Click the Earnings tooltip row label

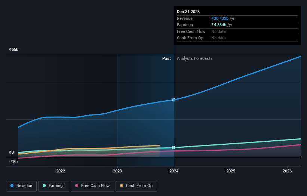coord(185,25)
